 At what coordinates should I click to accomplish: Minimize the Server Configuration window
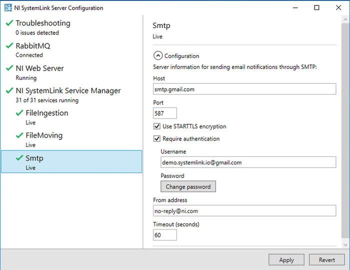coord(295,7)
